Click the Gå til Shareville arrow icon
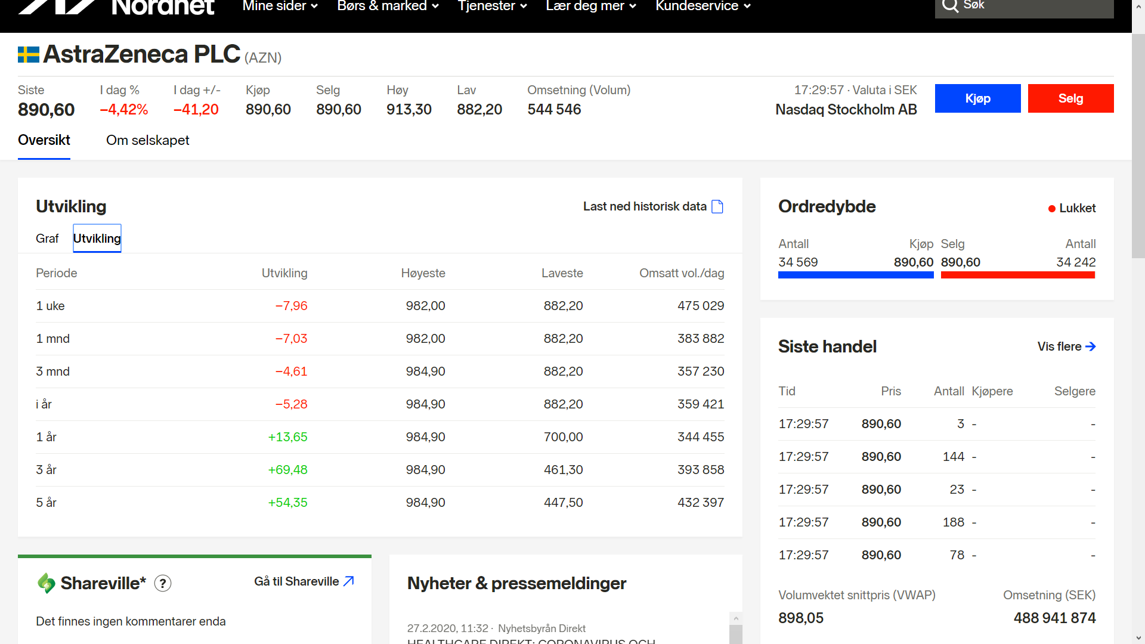Screen dimensions: 1145x644 (349, 581)
